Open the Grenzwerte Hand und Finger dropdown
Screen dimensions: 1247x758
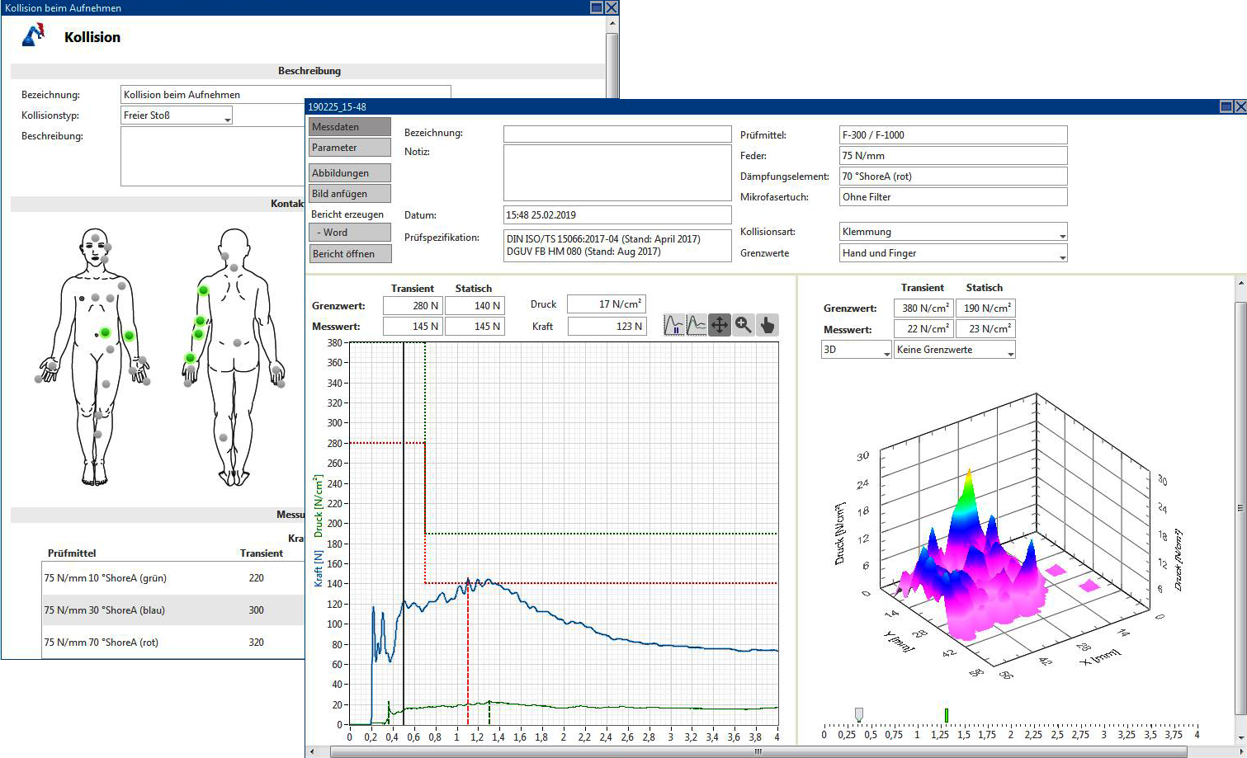coord(953,254)
